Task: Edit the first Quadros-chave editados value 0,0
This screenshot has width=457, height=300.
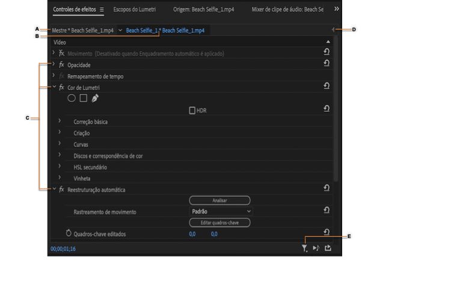Action: pos(192,234)
